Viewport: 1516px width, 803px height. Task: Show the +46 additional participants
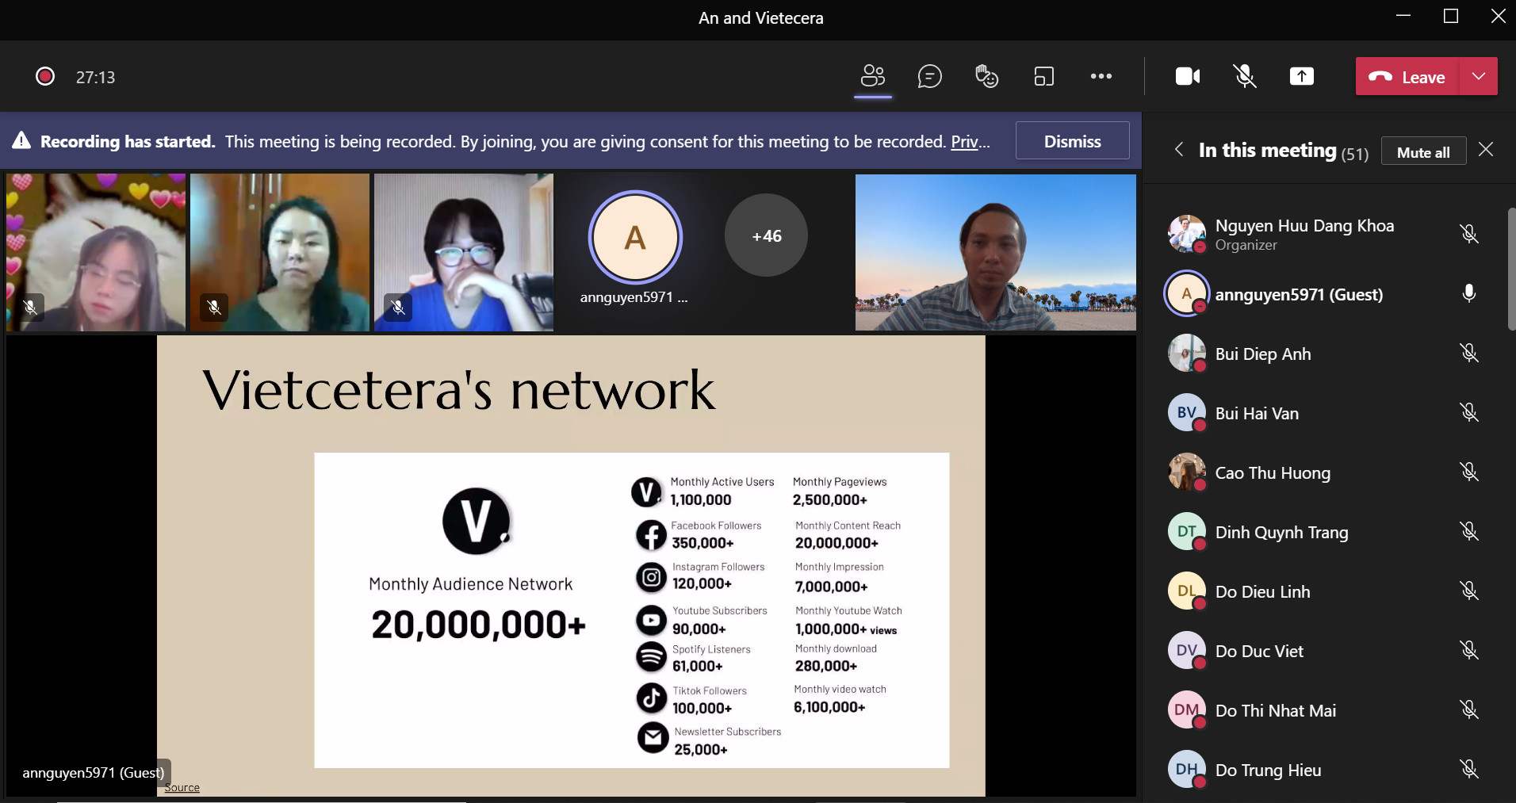click(766, 235)
